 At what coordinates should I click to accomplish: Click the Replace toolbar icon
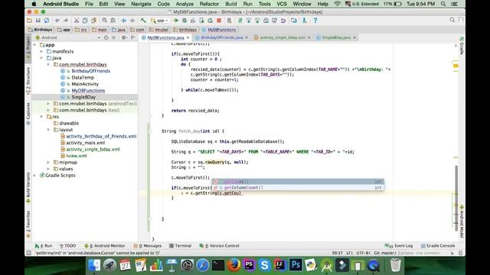coord(113,21)
